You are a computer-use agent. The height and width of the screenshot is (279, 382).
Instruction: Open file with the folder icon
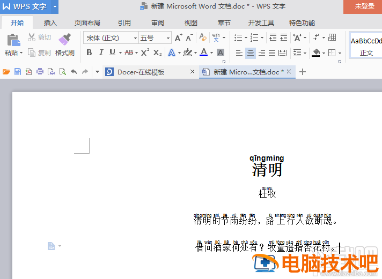click(x=6, y=72)
